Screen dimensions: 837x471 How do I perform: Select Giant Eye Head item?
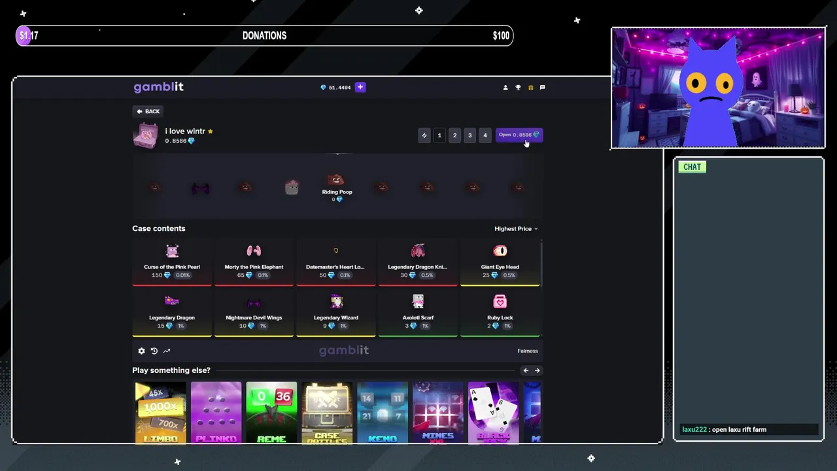tap(500, 262)
